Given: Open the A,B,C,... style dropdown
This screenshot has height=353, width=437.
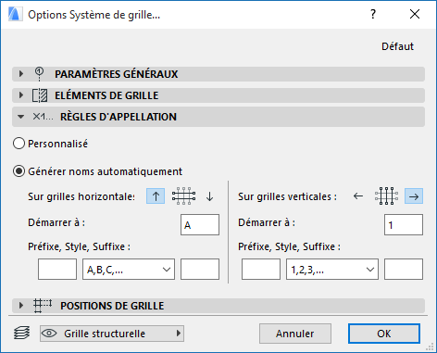Looking at the screenshot, I should (129, 270).
